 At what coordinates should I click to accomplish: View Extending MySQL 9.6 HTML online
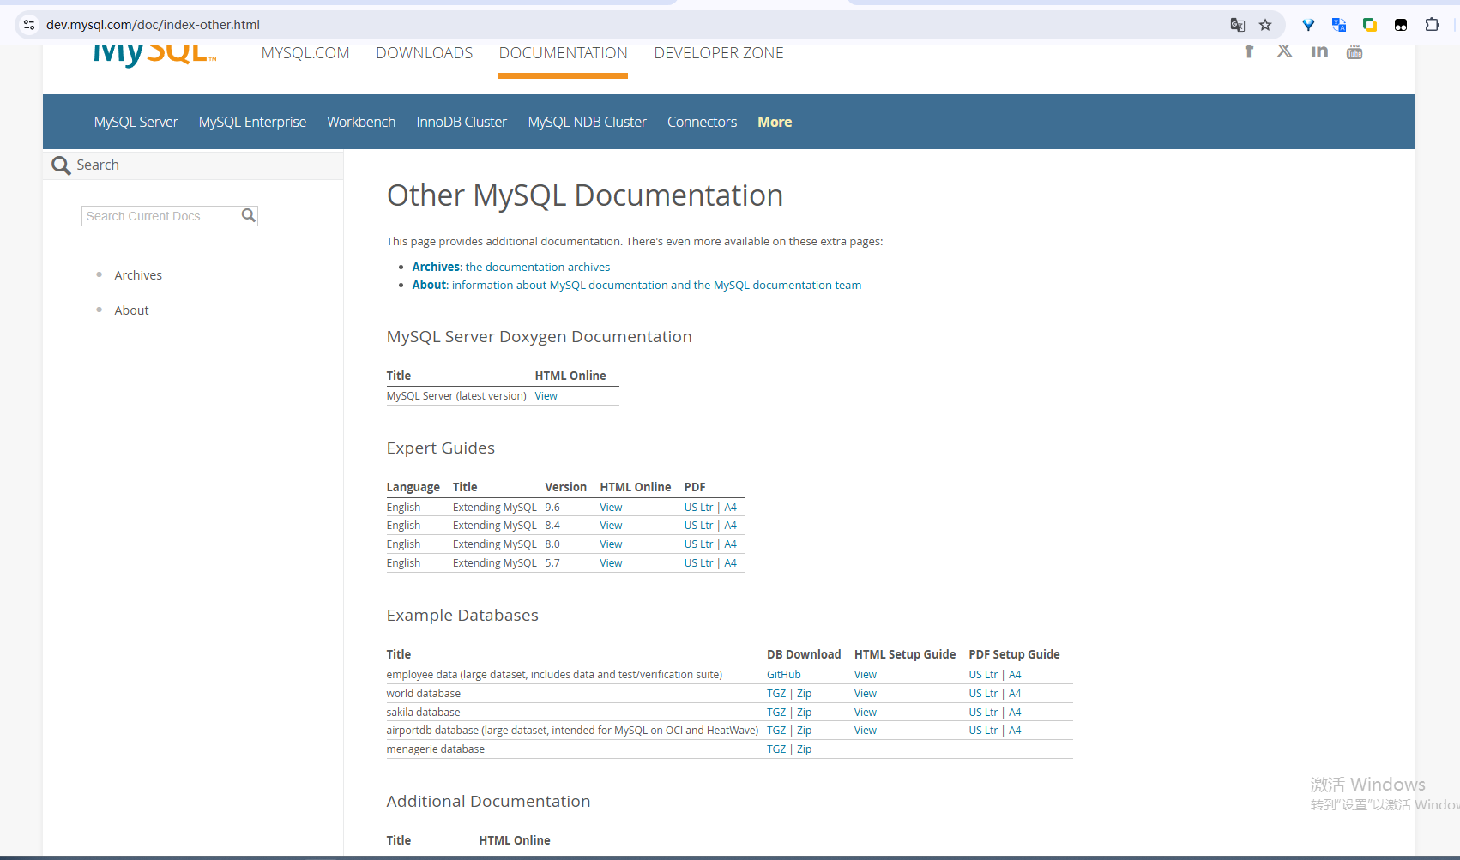611,508
